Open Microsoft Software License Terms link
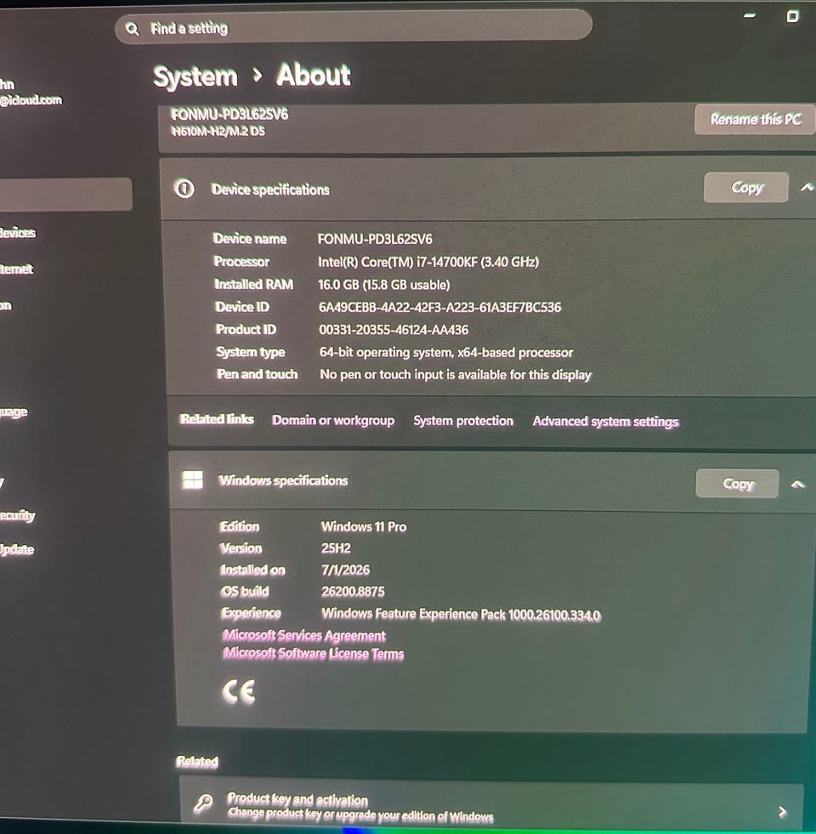This screenshot has width=816, height=834. 313,654
